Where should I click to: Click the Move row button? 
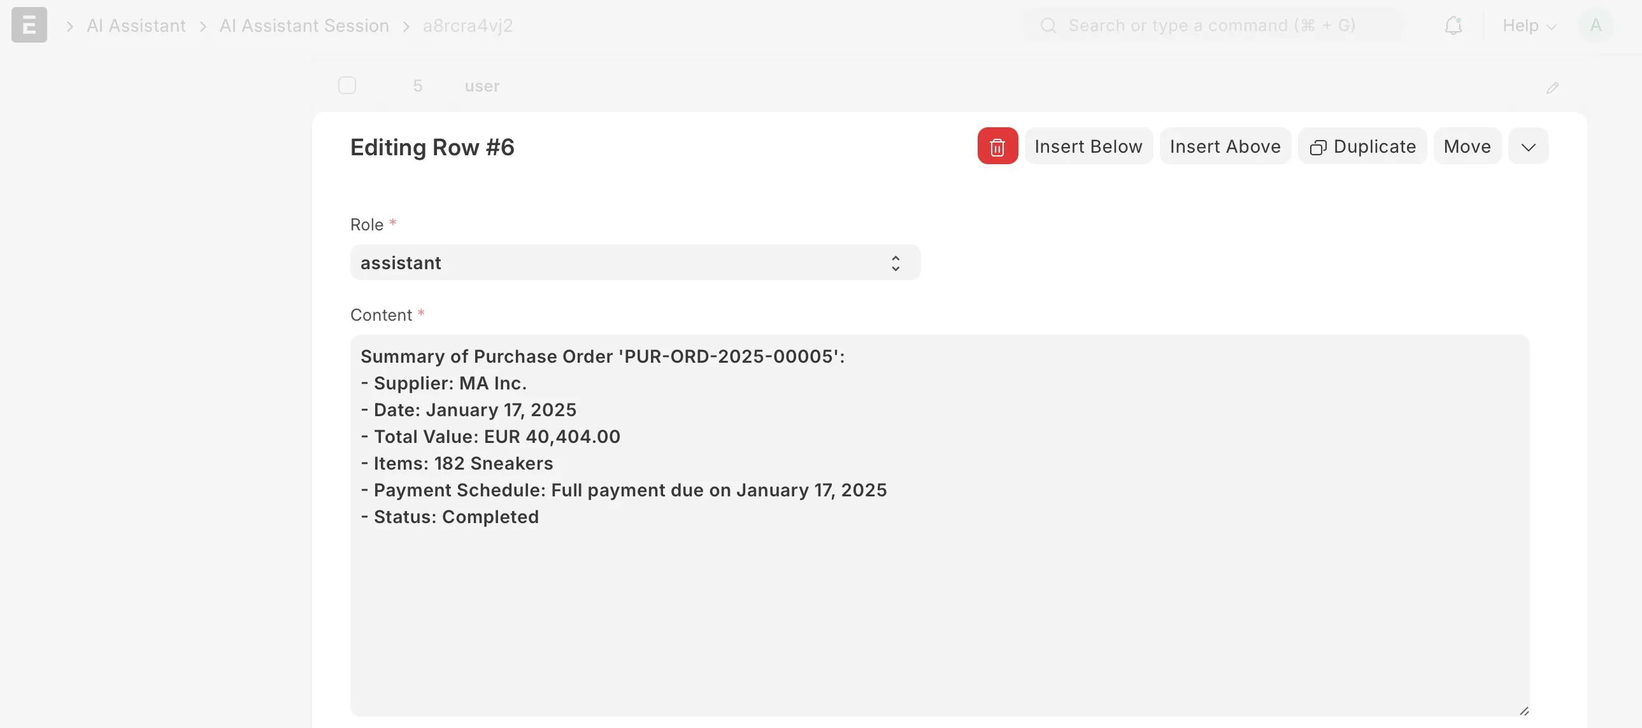coord(1467,146)
